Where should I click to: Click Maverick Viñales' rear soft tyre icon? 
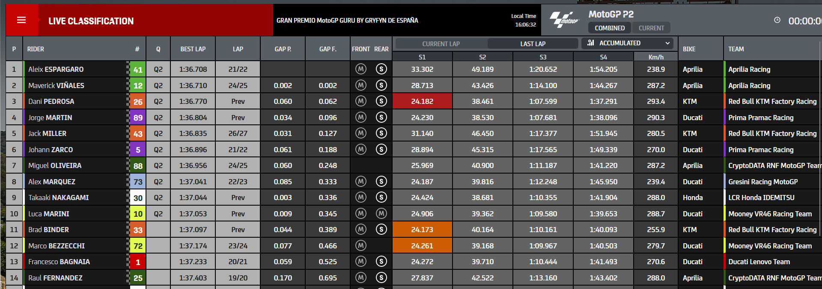tap(381, 85)
